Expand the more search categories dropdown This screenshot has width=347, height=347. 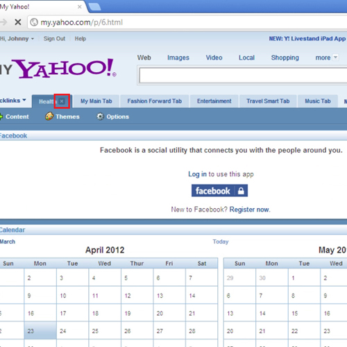tap(335, 57)
